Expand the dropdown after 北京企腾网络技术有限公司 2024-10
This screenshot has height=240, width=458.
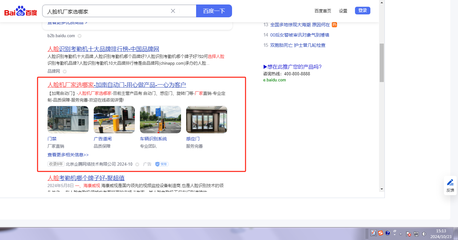pos(137,164)
